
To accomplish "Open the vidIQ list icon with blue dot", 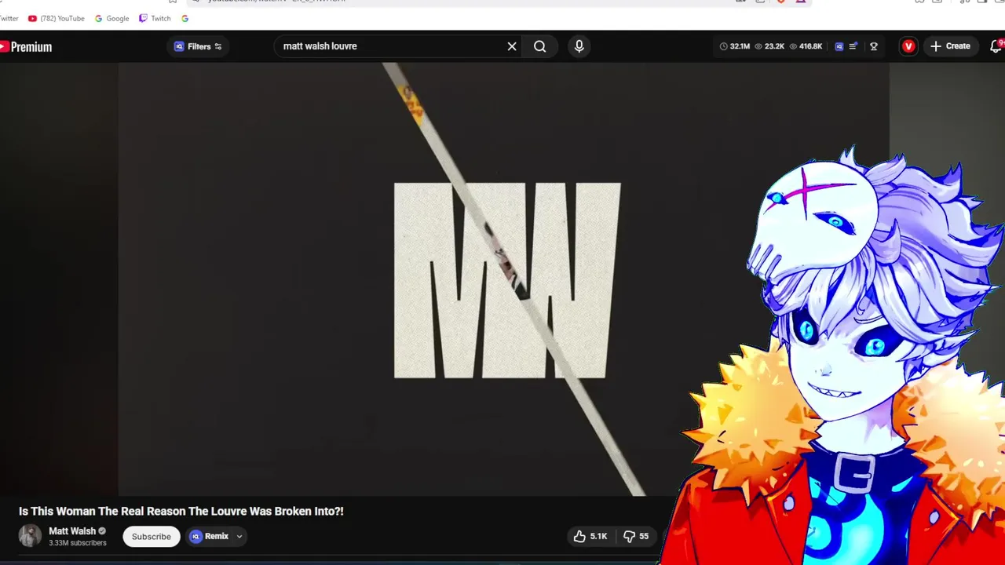I will 853,46.
